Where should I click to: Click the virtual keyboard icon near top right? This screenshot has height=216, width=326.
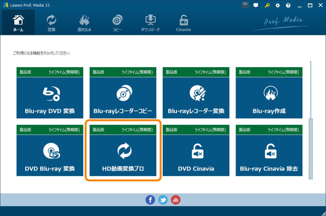pyautogui.click(x=245, y=5)
